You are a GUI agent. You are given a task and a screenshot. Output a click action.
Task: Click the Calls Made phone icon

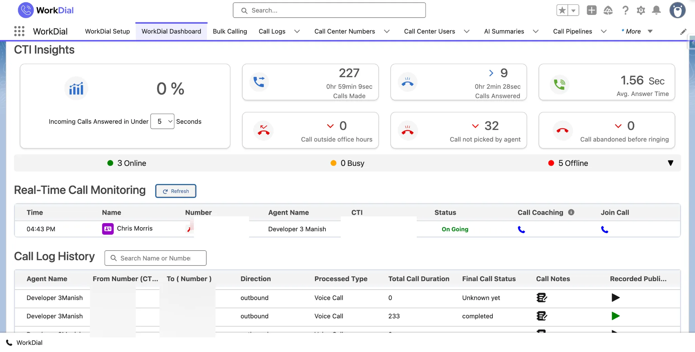[259, 82]
